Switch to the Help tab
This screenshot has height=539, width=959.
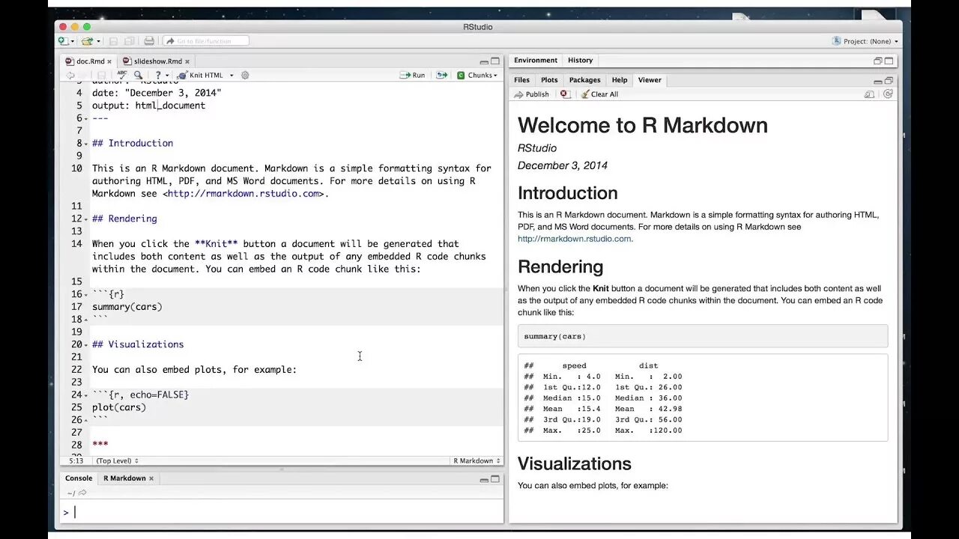620,80
